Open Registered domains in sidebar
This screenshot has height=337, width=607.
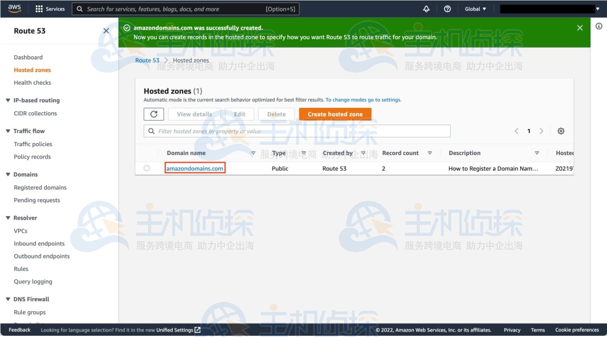coord(40,188)
